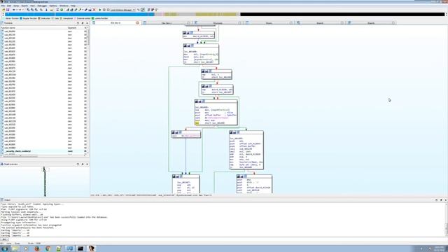
Task: Open the command prompt taskbar icon
Action: (x=80, y=248)
